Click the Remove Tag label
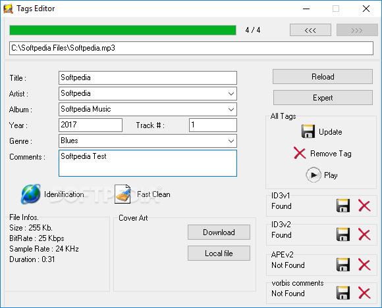382x308 pixels. (x=331, y=154)
